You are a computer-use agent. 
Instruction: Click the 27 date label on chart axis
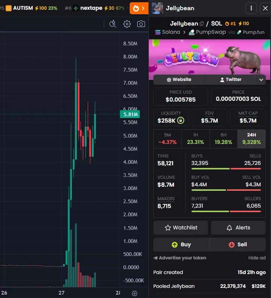point(61,293)
